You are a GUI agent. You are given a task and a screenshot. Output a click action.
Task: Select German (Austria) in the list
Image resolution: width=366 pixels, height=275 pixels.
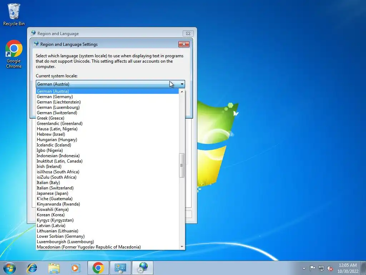107,91
